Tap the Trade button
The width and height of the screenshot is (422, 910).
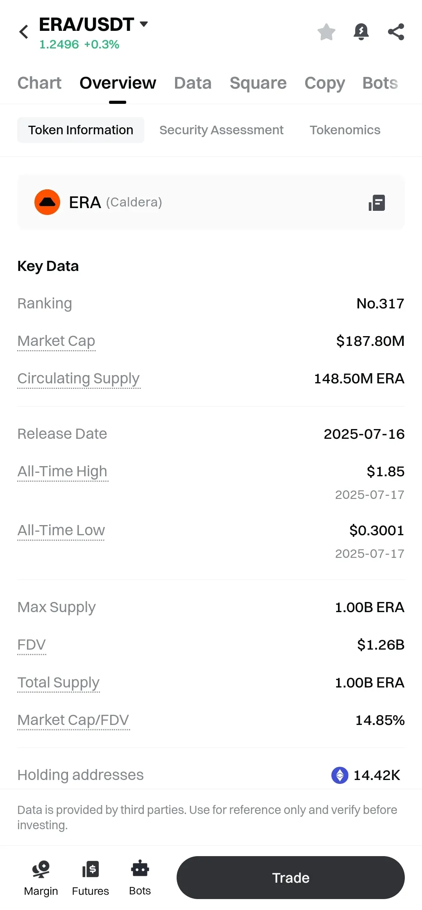(x=290, y=878)
